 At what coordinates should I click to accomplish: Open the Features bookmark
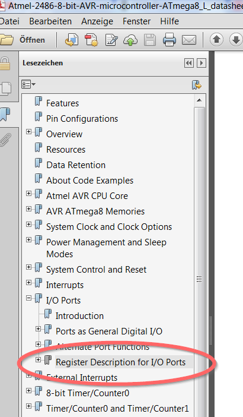tap(63, 103)
